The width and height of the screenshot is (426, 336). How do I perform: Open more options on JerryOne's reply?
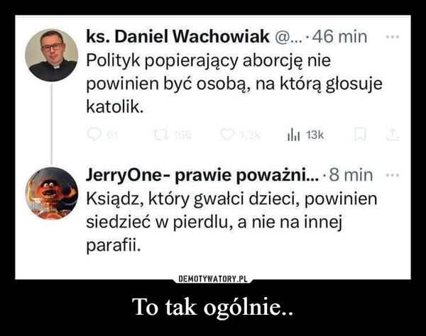point(393,175)
